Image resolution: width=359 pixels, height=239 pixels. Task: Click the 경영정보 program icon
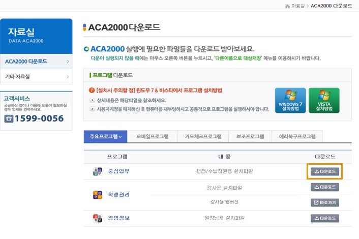click(x=98, y=218)
